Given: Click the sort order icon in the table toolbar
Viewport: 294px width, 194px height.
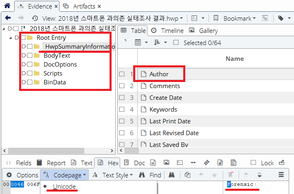Looking at the screenshot, I should pyautogui.click(x=157, y=43).
